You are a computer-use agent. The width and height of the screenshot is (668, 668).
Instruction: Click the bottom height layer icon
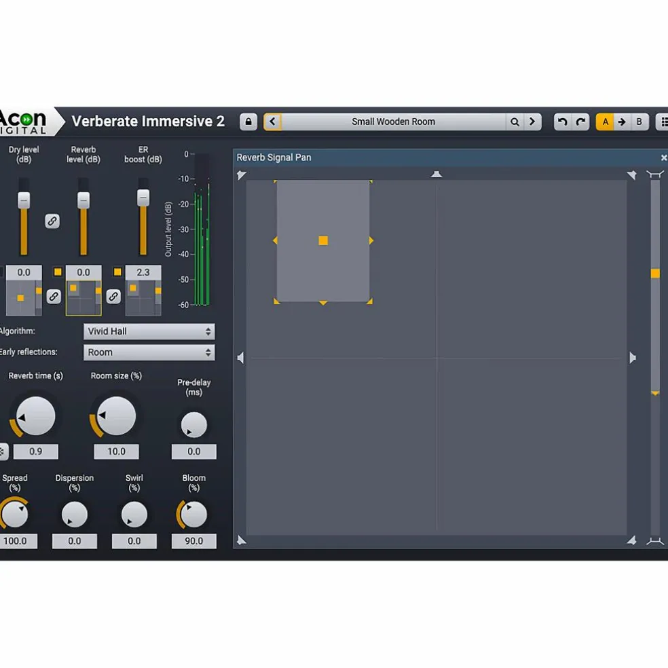coord(655,541)
